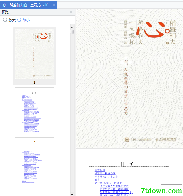Close the 心：稻盛和夫的一生嘱托.pdf tab
Image resolution: width=183 pixels, height=196 pixels.
54,5
